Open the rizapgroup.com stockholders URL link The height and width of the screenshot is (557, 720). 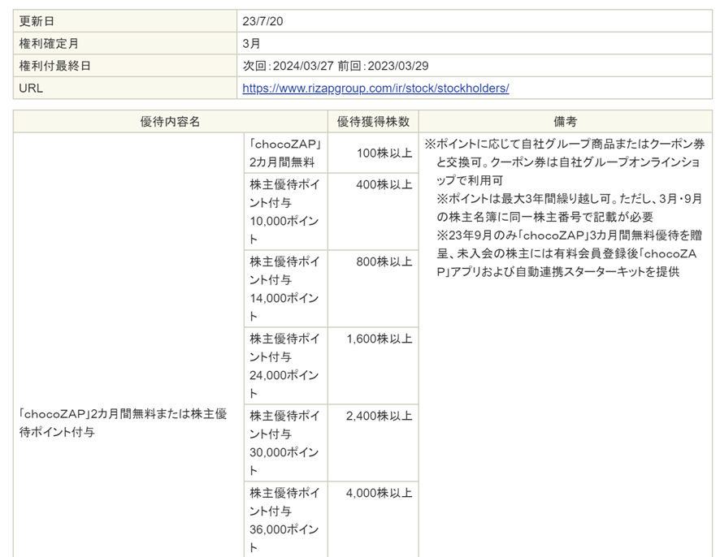pyautogui.click(x=375, y=88)
